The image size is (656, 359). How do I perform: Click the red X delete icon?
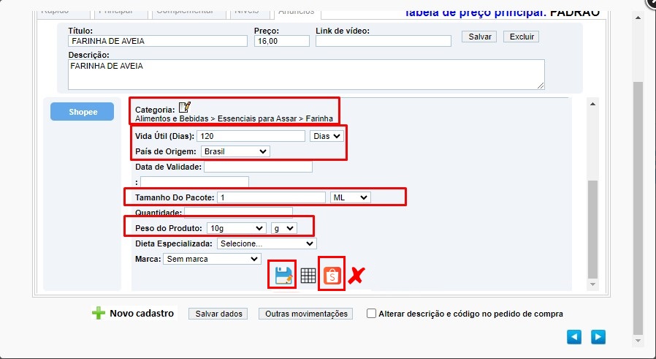point(356,275)
